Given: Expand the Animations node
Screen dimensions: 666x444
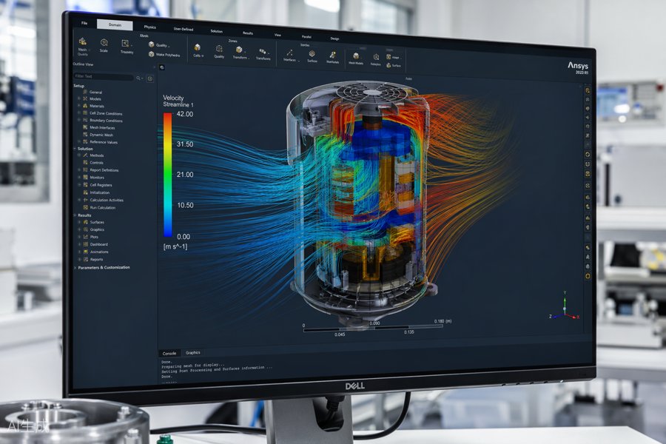Looking at the screenshot, I should tap(80, 252).
